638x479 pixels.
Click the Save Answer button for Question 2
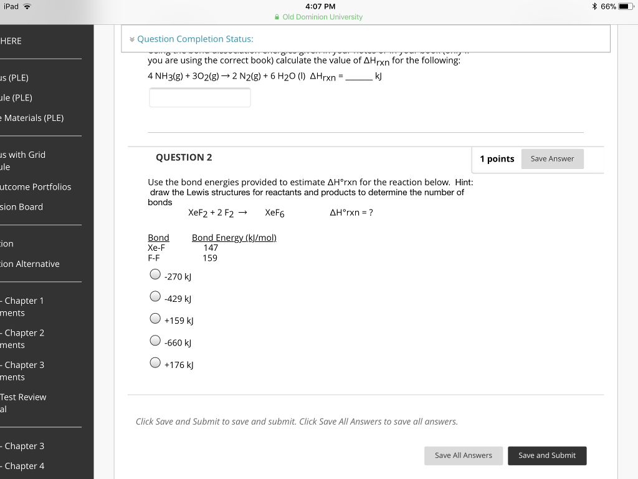coord(552,158)
